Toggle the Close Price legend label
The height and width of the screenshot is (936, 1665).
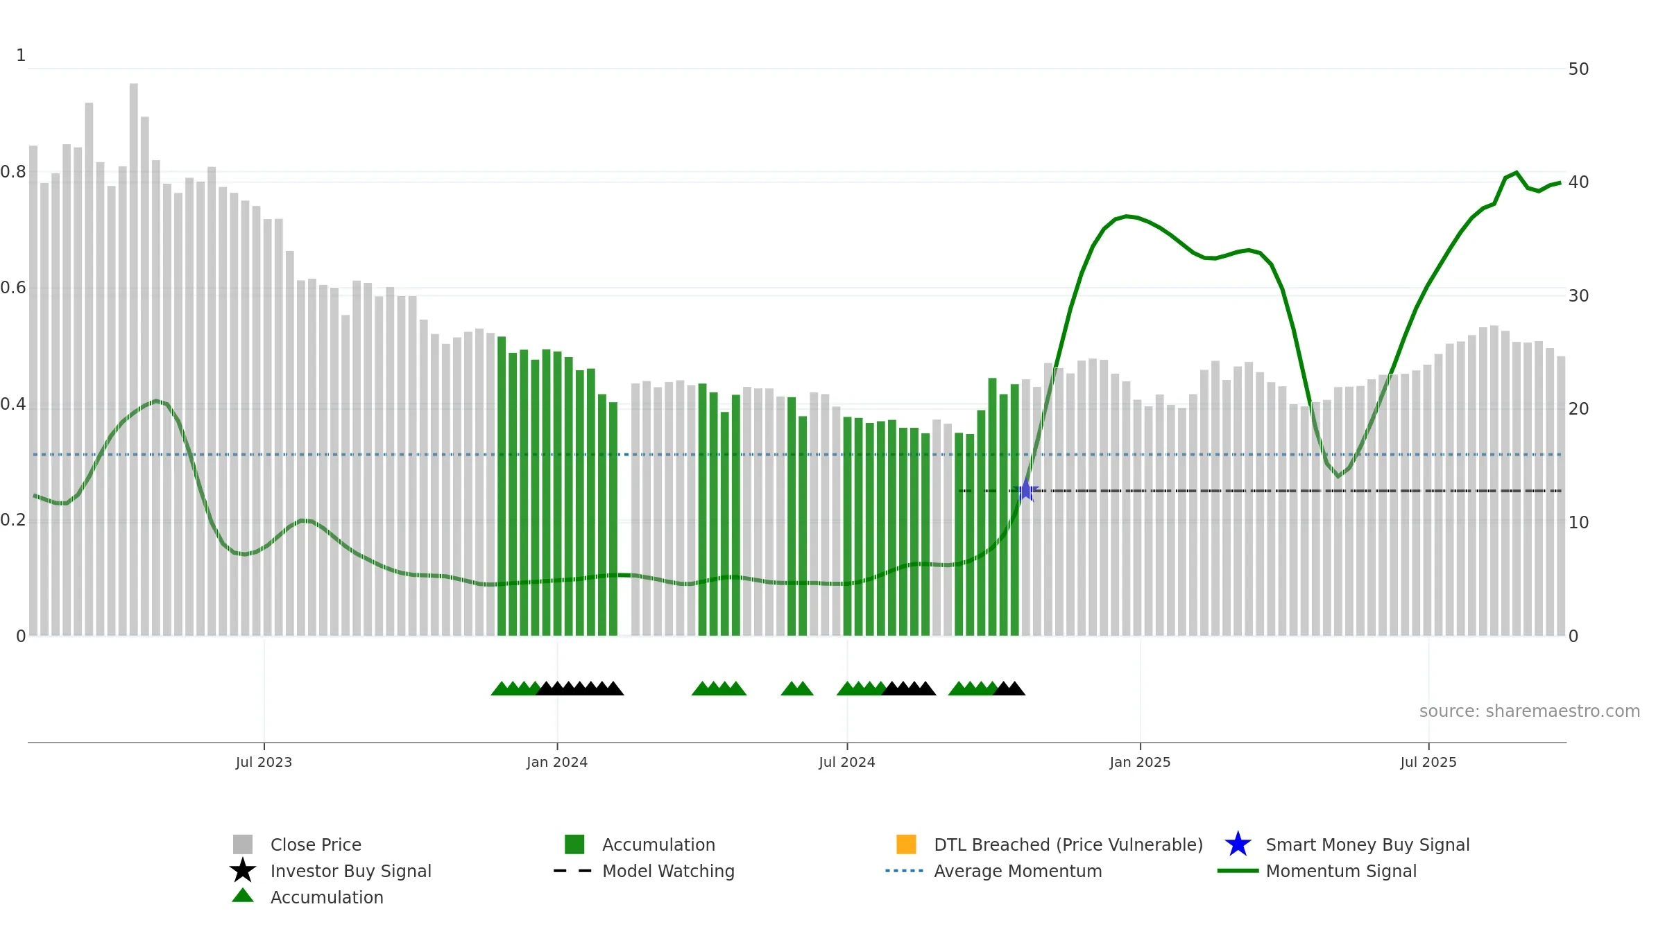[316, 844]
